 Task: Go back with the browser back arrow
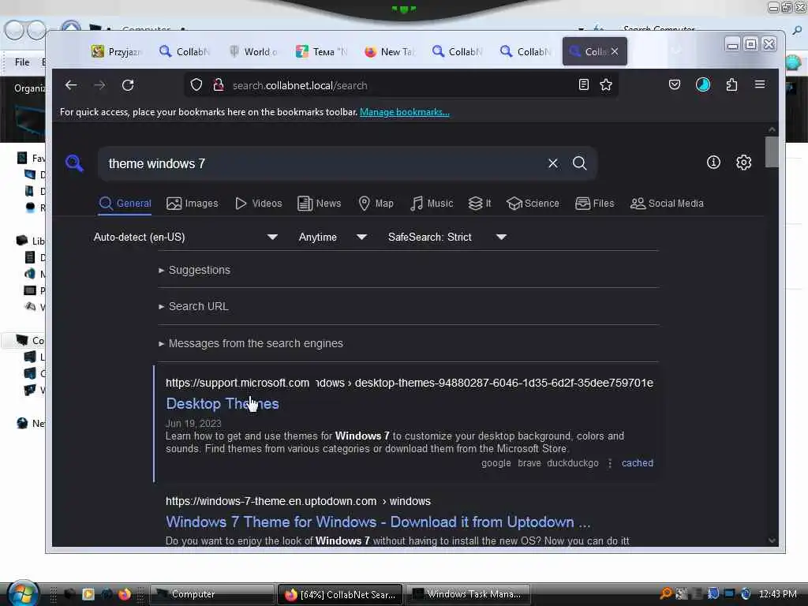[x=71, y=85]
